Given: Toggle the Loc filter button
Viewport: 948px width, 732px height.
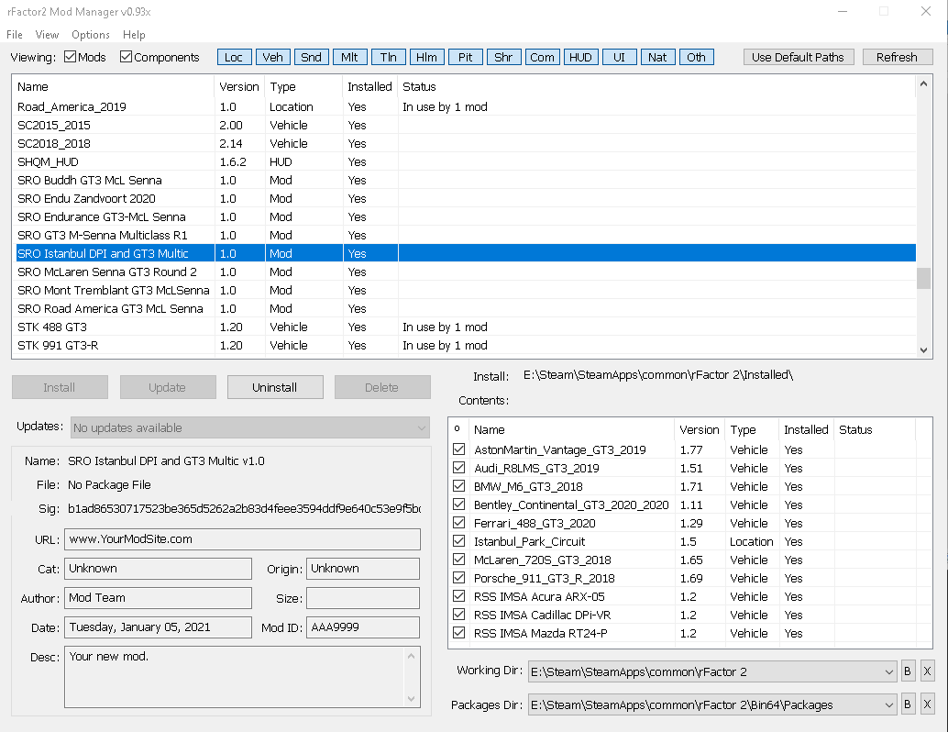Looking at the screenshot, I should pyautogui.click(x=234, y=57).
